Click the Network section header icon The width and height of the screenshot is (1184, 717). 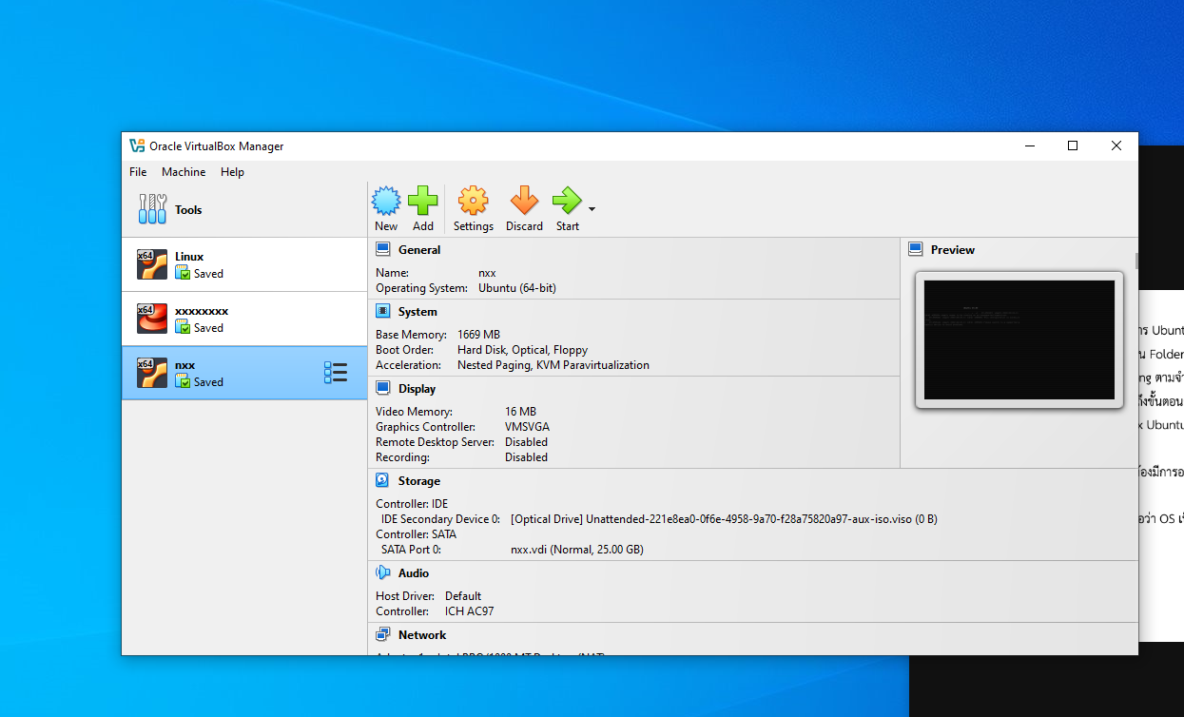click(382, 635)
